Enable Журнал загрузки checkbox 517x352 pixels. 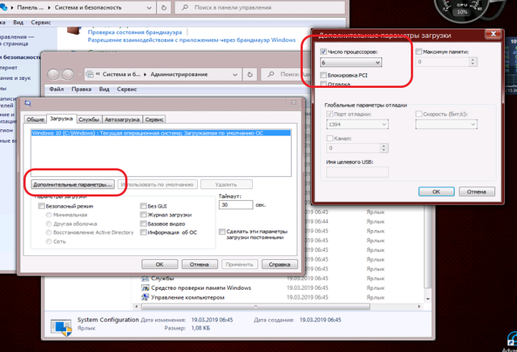click(143, 215)
